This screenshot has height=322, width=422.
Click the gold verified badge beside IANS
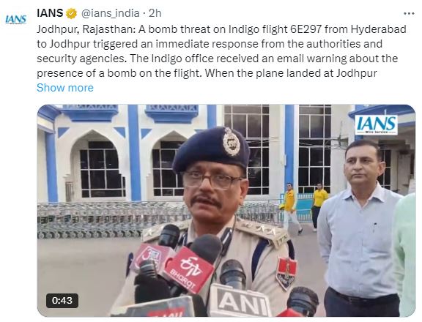tap(71, 13)
